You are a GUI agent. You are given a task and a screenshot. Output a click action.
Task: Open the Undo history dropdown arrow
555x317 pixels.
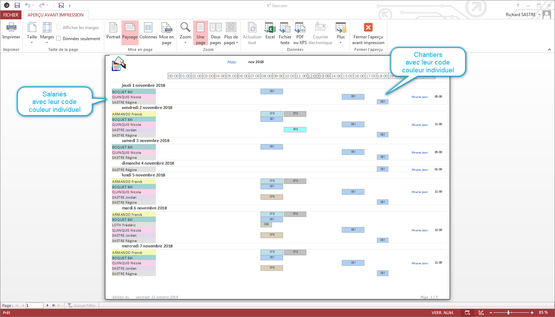[33, 5]
